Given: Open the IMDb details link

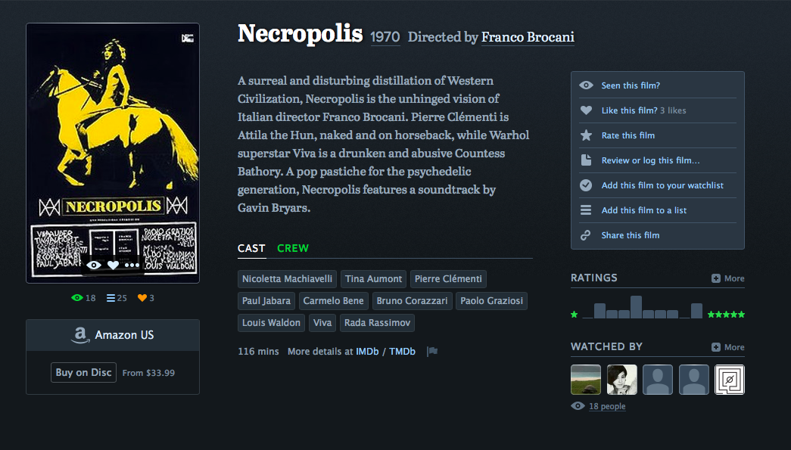Looking at the screenshot, I should [x=367, y=351].
